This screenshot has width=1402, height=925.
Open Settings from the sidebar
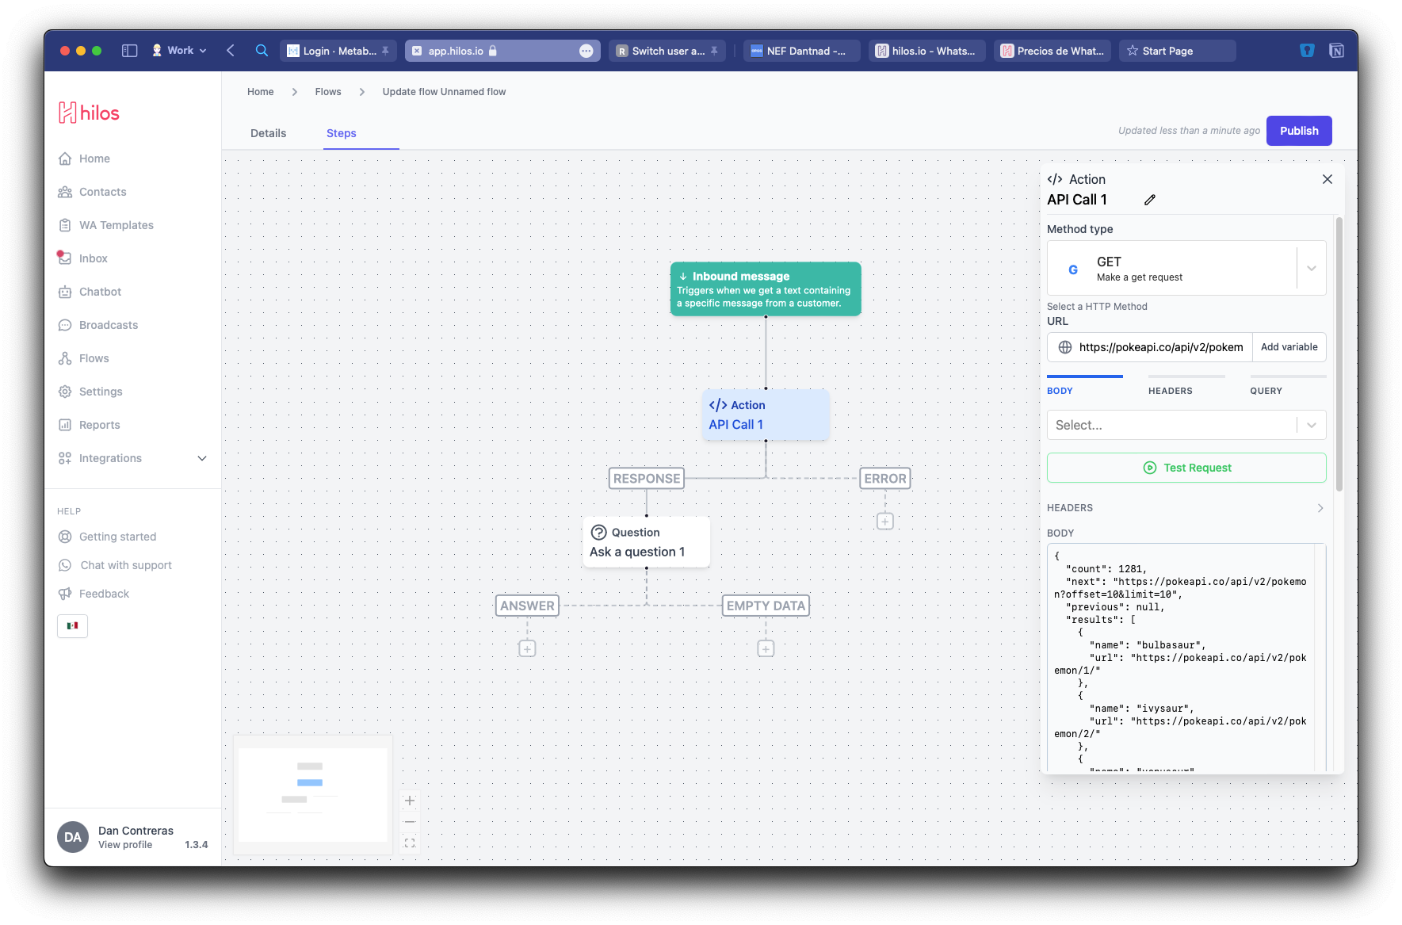pyautogui.click(x=100, y=391)
